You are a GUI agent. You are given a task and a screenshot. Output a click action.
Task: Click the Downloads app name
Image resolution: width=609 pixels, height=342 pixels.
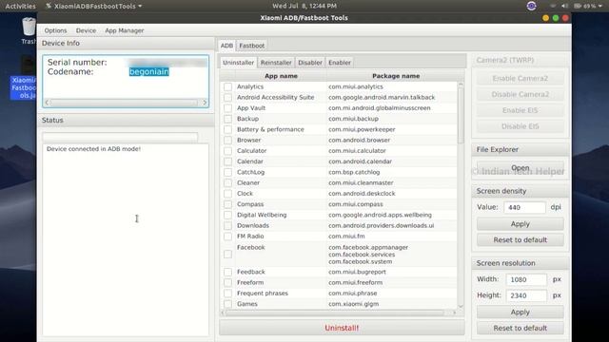point(253,225)
